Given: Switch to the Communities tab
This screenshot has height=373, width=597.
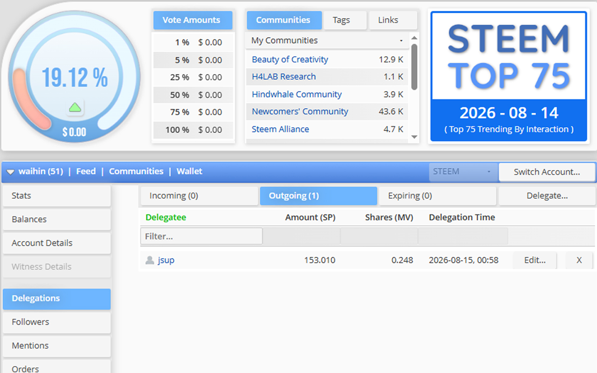Looking at the screenshot, I should point(284,20).
